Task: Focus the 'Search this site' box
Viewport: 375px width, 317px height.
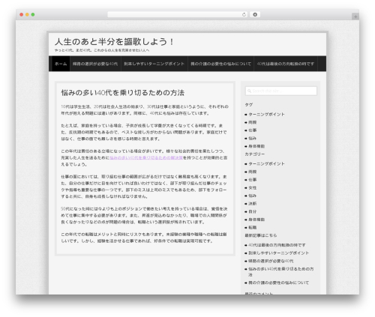Action: [x=281, y=91]
